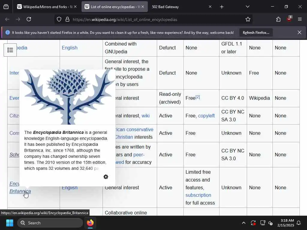This screenshot has height=230, width=307.
Task: Click CC BY 4.0 license cell
Action: (x=233, y=98)
